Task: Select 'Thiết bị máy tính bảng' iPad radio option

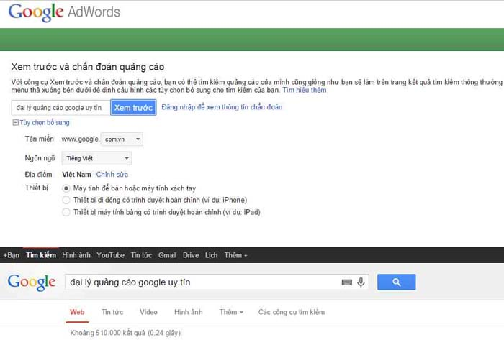Action: pyautogui.click(x=66, y=212)
